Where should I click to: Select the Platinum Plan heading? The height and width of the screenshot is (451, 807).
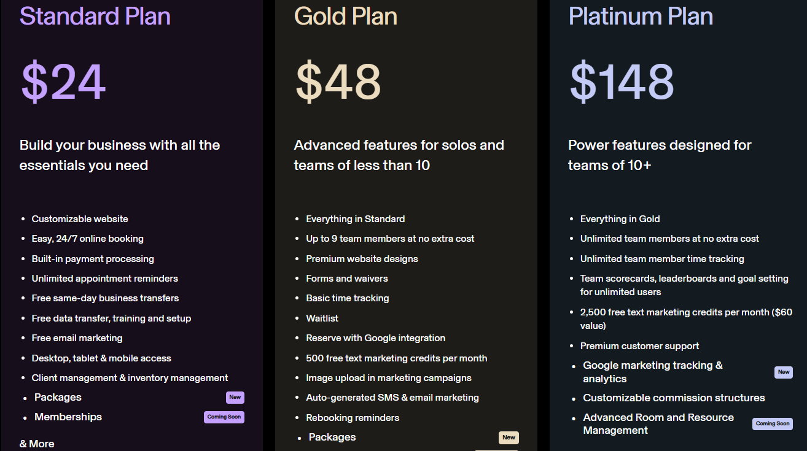[641, 16]
